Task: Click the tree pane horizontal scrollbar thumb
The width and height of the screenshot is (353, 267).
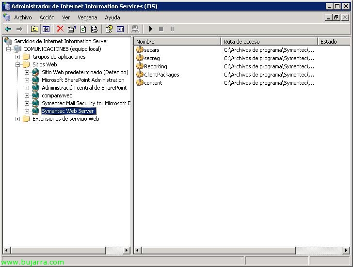Action: point(58,250)
